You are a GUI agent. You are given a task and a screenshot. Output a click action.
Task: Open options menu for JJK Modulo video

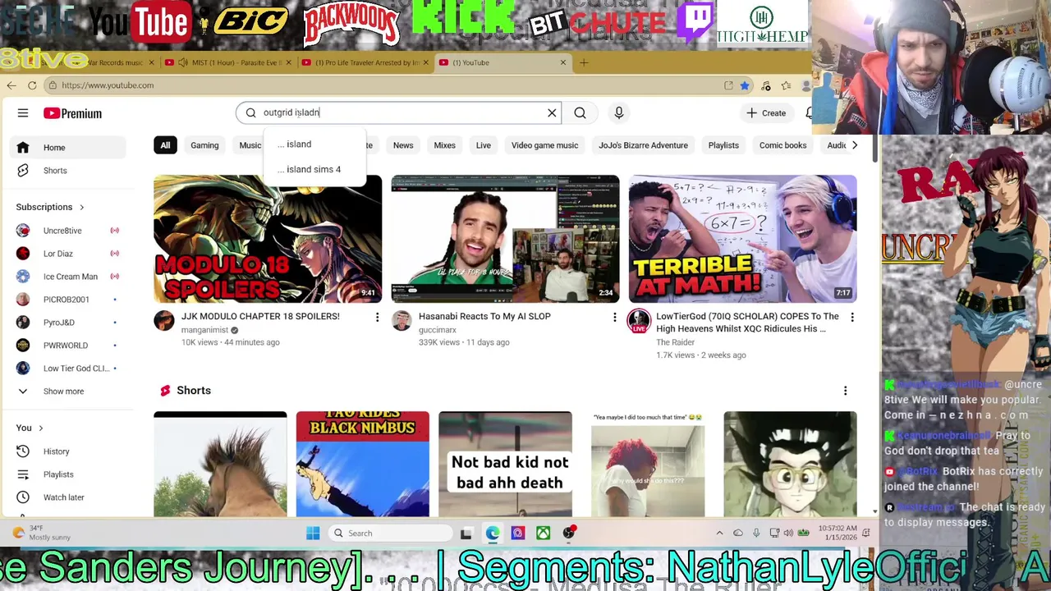click(377, 318)
